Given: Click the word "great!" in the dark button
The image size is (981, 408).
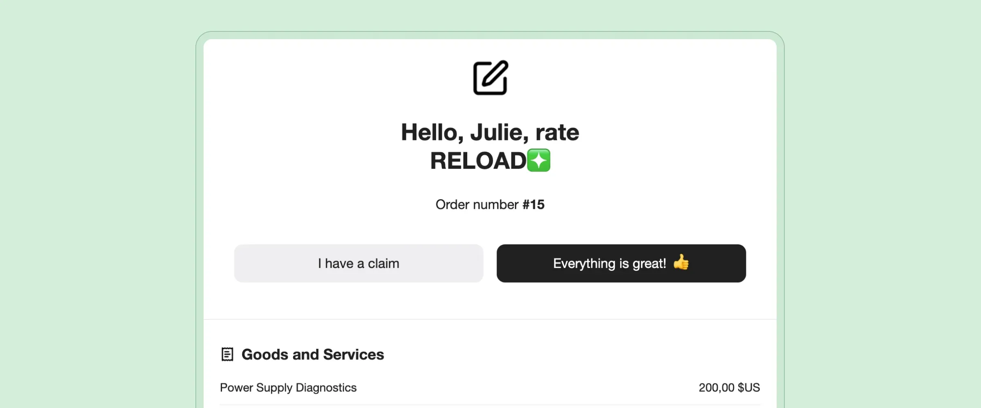Looking at the screenshot, I should pyautogui.click(x=649, y=264).
